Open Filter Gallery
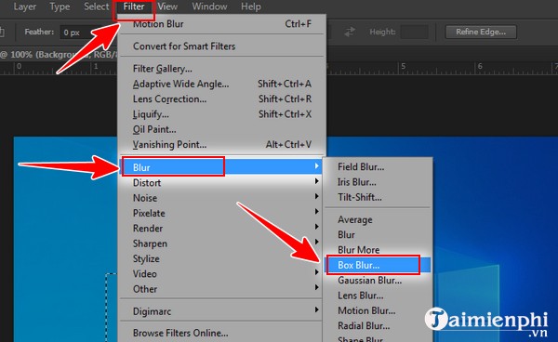 [x=221, y=69]
